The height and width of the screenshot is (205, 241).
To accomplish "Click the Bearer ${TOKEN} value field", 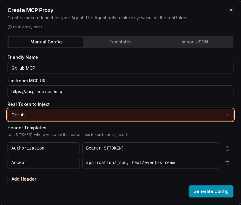I will pyautogui.click(x=150, y=148).
